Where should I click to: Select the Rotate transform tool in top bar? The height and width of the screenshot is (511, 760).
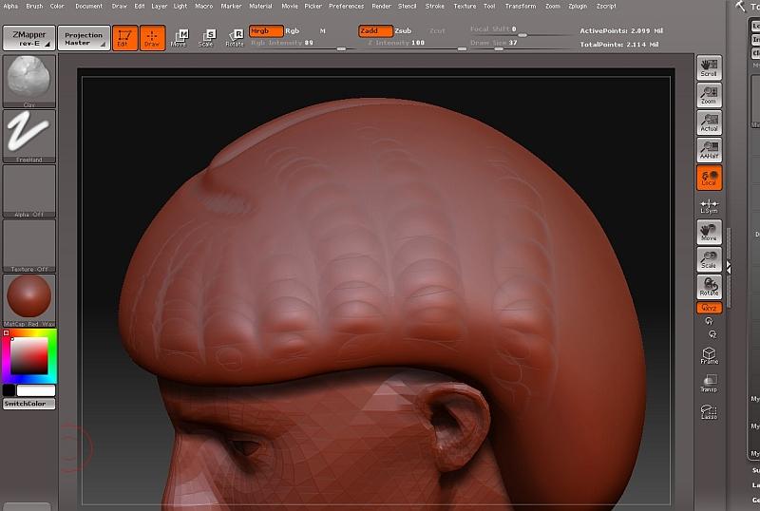235,38
